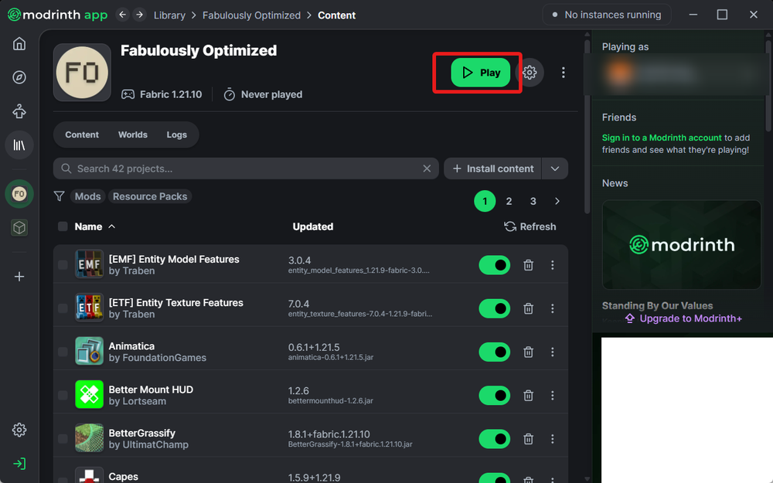
Task: Open the Library icon in the sidebar
Action: coord(19,145)
